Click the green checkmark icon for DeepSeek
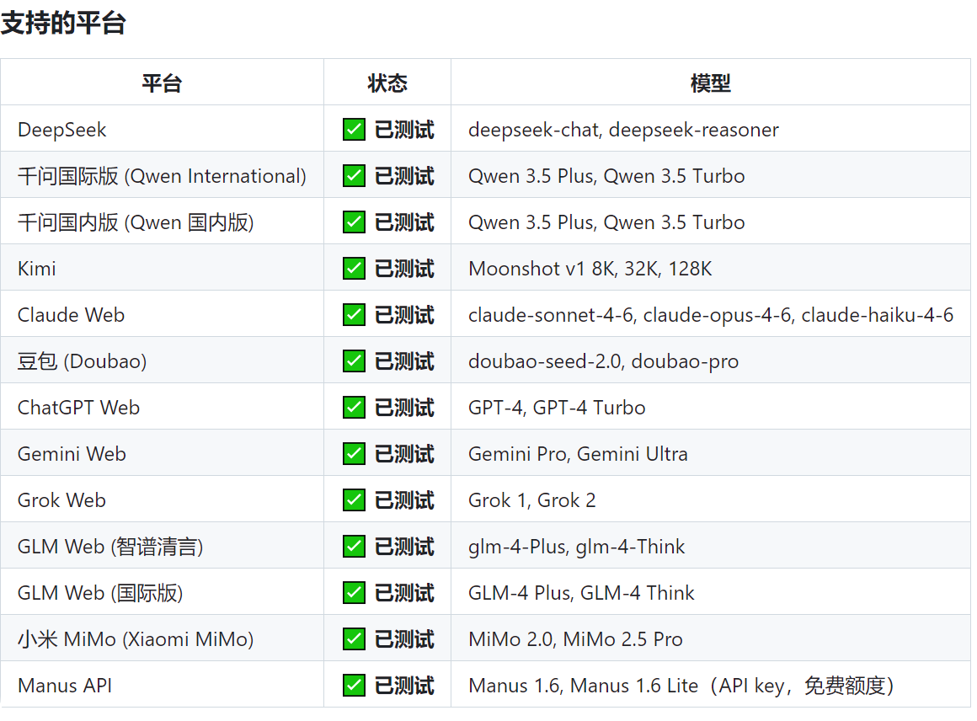Screen dimensions: 977x721 [x=353, y=129]
